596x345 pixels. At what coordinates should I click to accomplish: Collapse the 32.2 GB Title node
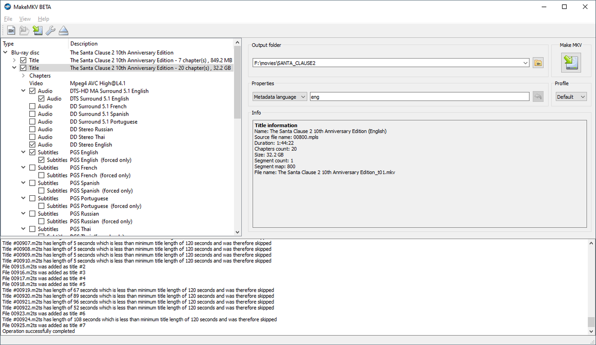[x=14, y=68]
